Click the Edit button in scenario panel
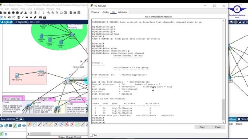The image size is (248, 139). (x=231, y=124)
